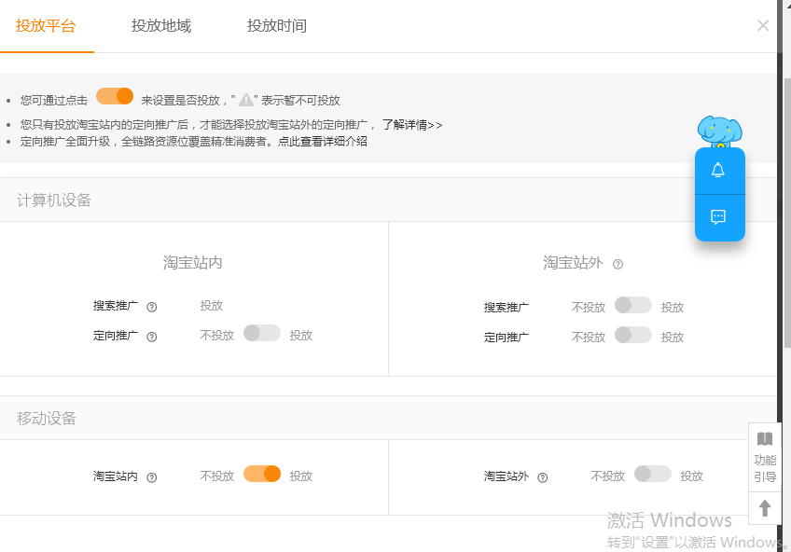Switch to the 投放平台 tab
791x552 pixels.
coord(46,26)
